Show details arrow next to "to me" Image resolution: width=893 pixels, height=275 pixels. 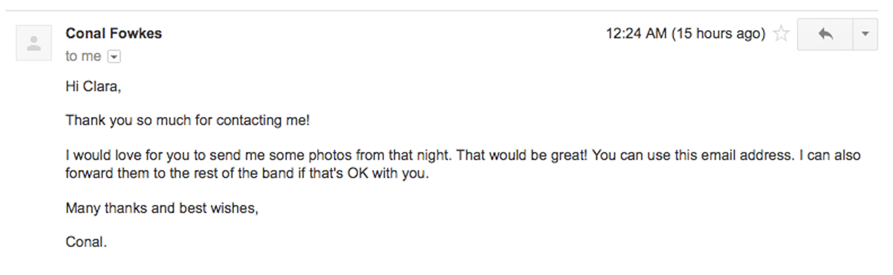114,57
